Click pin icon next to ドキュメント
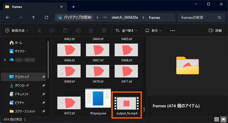 [x=43, y=94]
